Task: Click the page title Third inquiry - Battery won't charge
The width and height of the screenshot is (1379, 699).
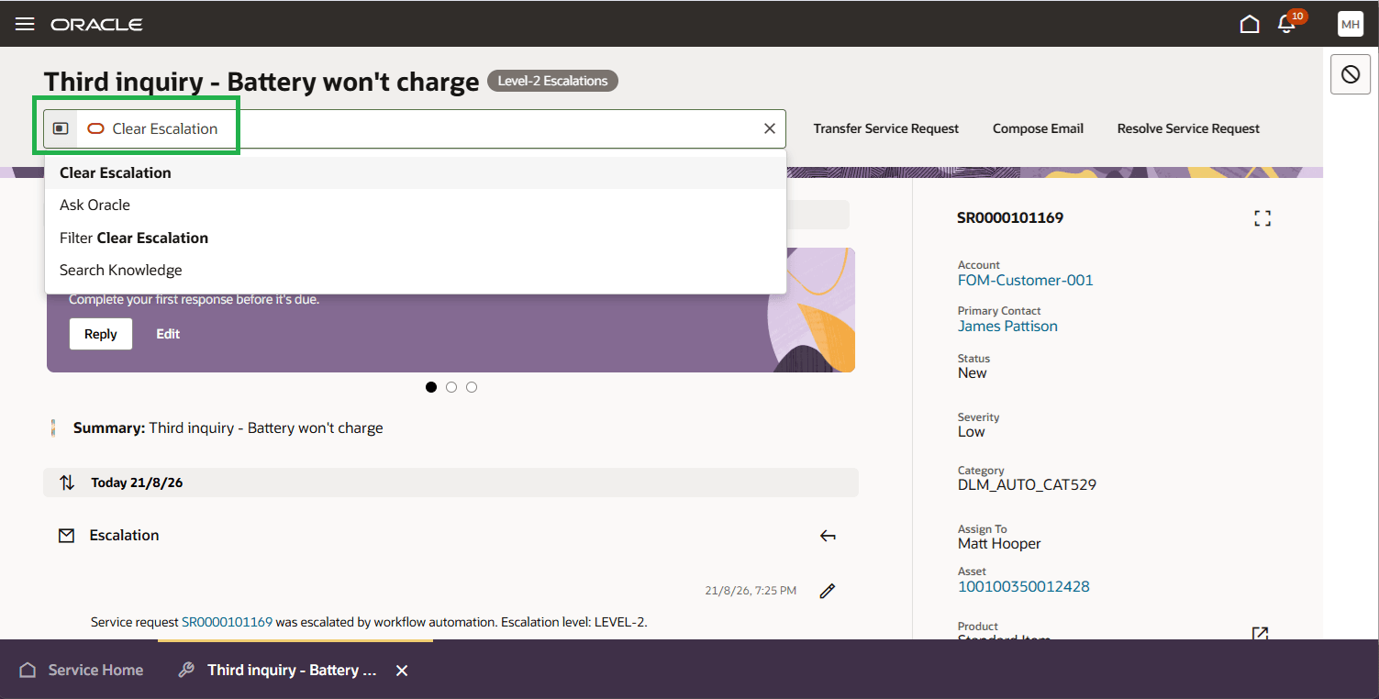Action: 261,82
